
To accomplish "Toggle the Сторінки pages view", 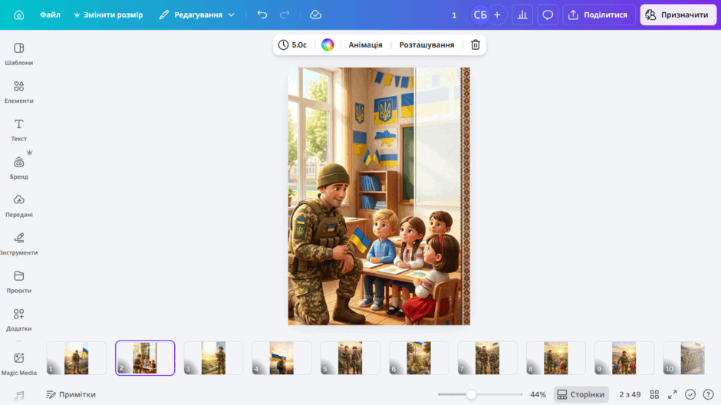I will [581, 394].
